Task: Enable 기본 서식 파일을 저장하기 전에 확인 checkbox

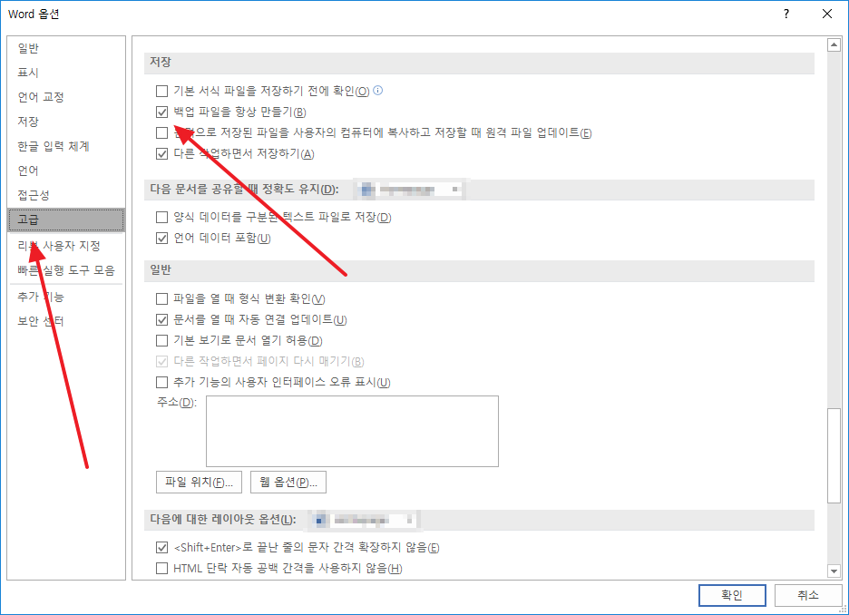Action: [161, 91]
